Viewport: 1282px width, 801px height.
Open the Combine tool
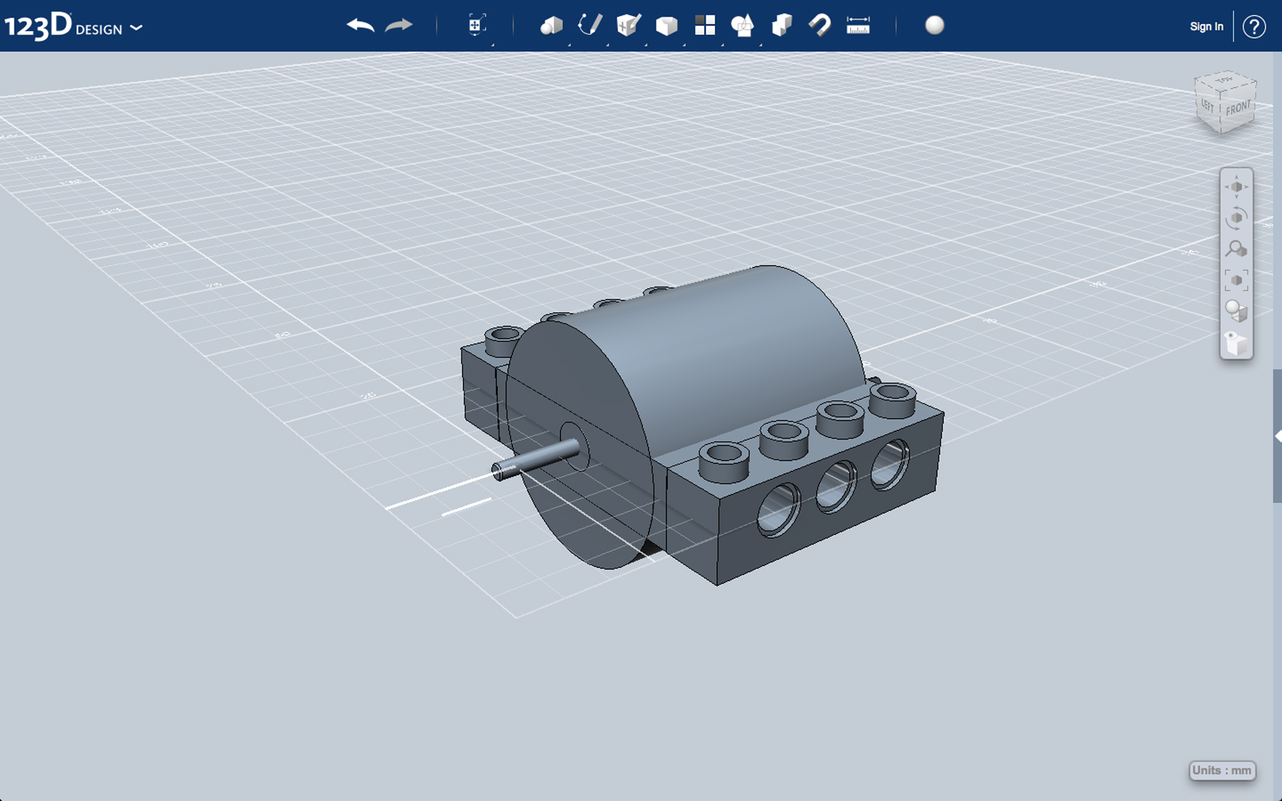782,26
